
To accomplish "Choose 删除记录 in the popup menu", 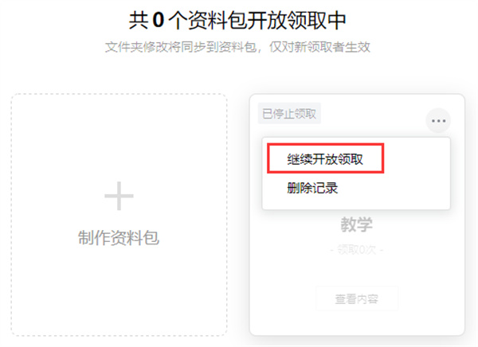I will [312, 188].
